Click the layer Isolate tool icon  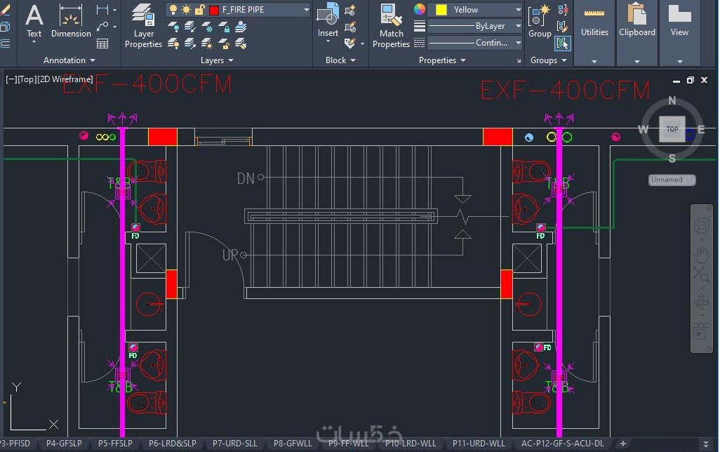pyautogui.click(x=190, y=27)
